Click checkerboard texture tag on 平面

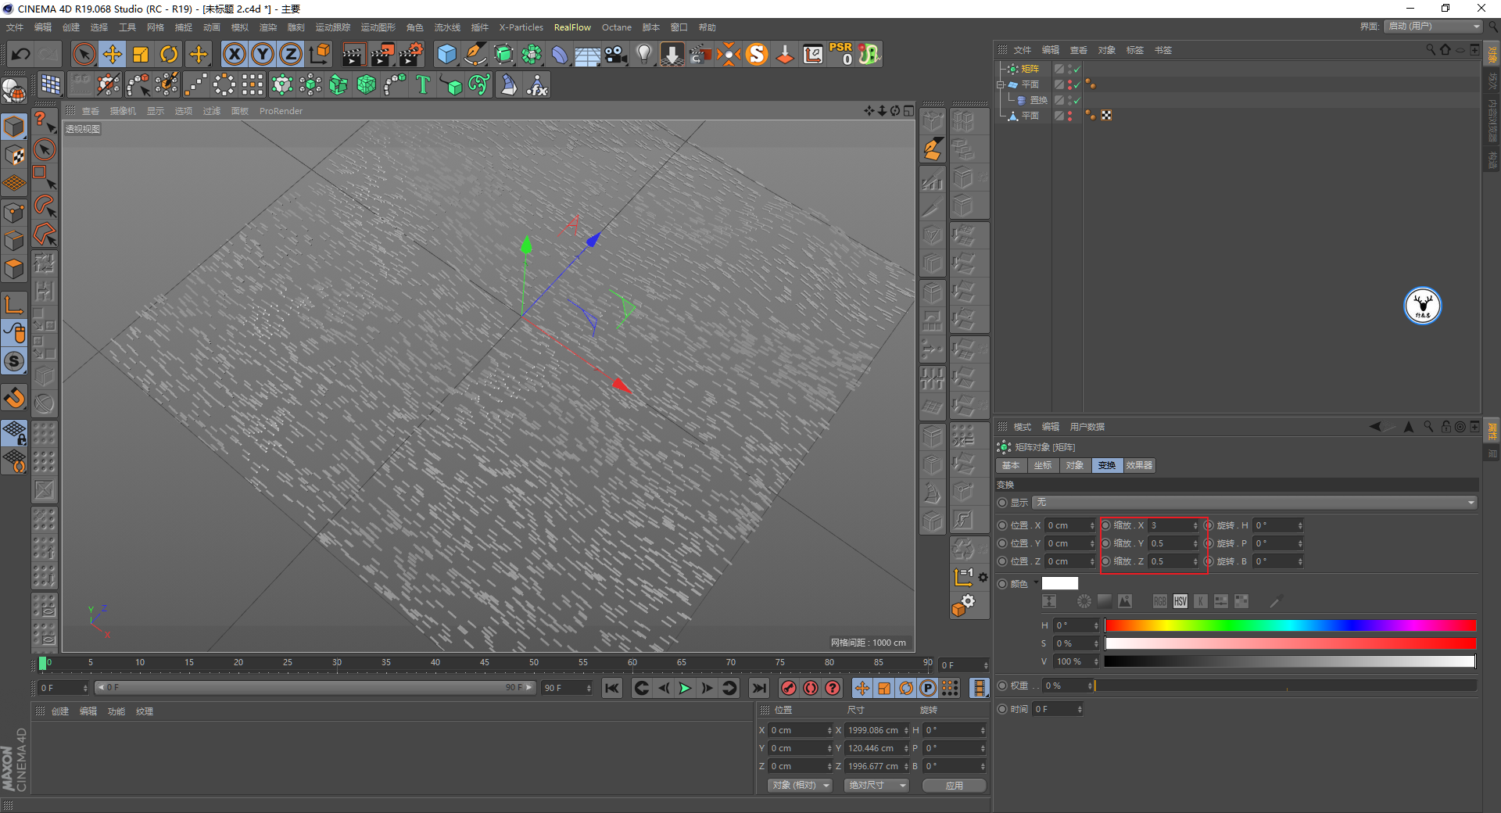coord(1106,116)
